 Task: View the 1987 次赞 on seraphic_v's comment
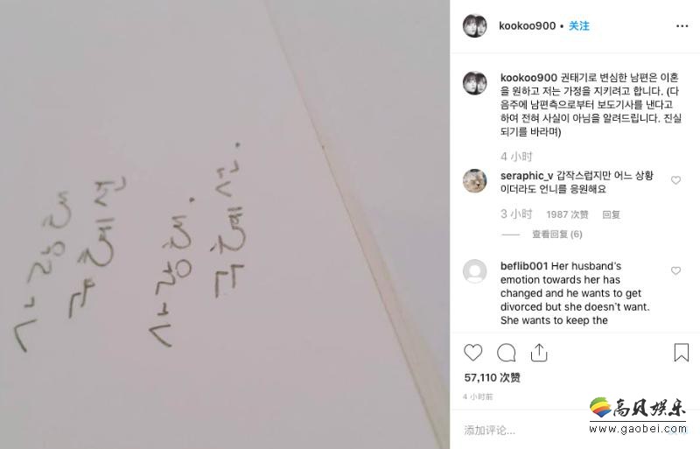click(x=567, y=215)
